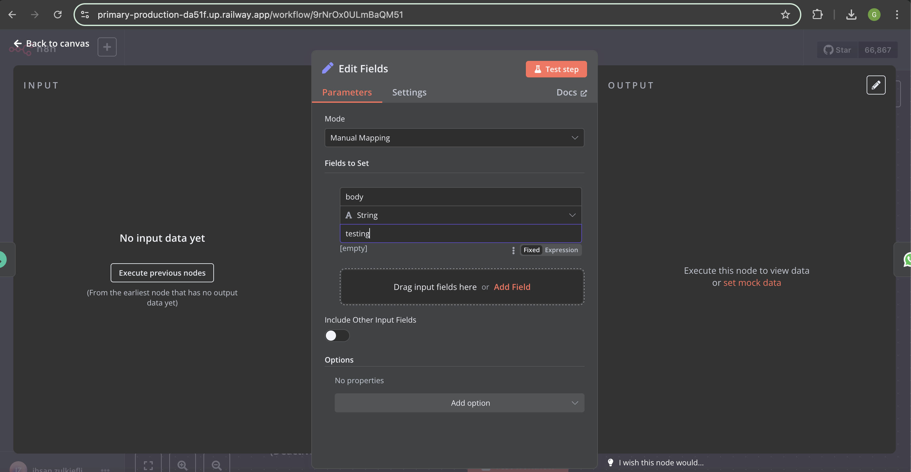
Task: Click the set mock data link
Action: 752,283
